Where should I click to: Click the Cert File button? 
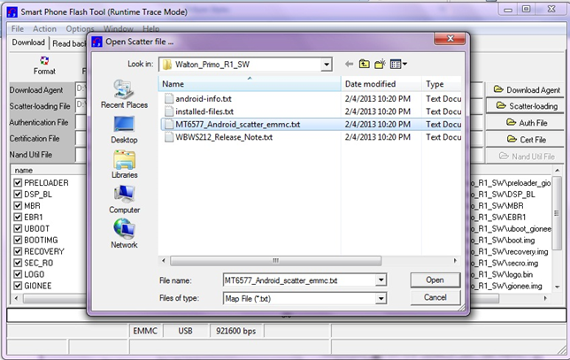coord(527,140)
